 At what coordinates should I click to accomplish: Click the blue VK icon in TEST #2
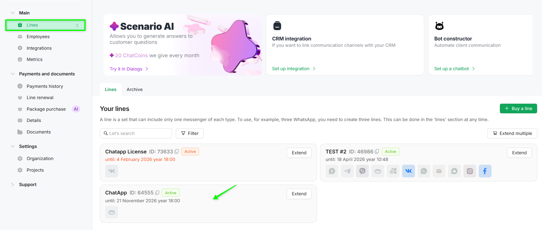click(408, 171)
